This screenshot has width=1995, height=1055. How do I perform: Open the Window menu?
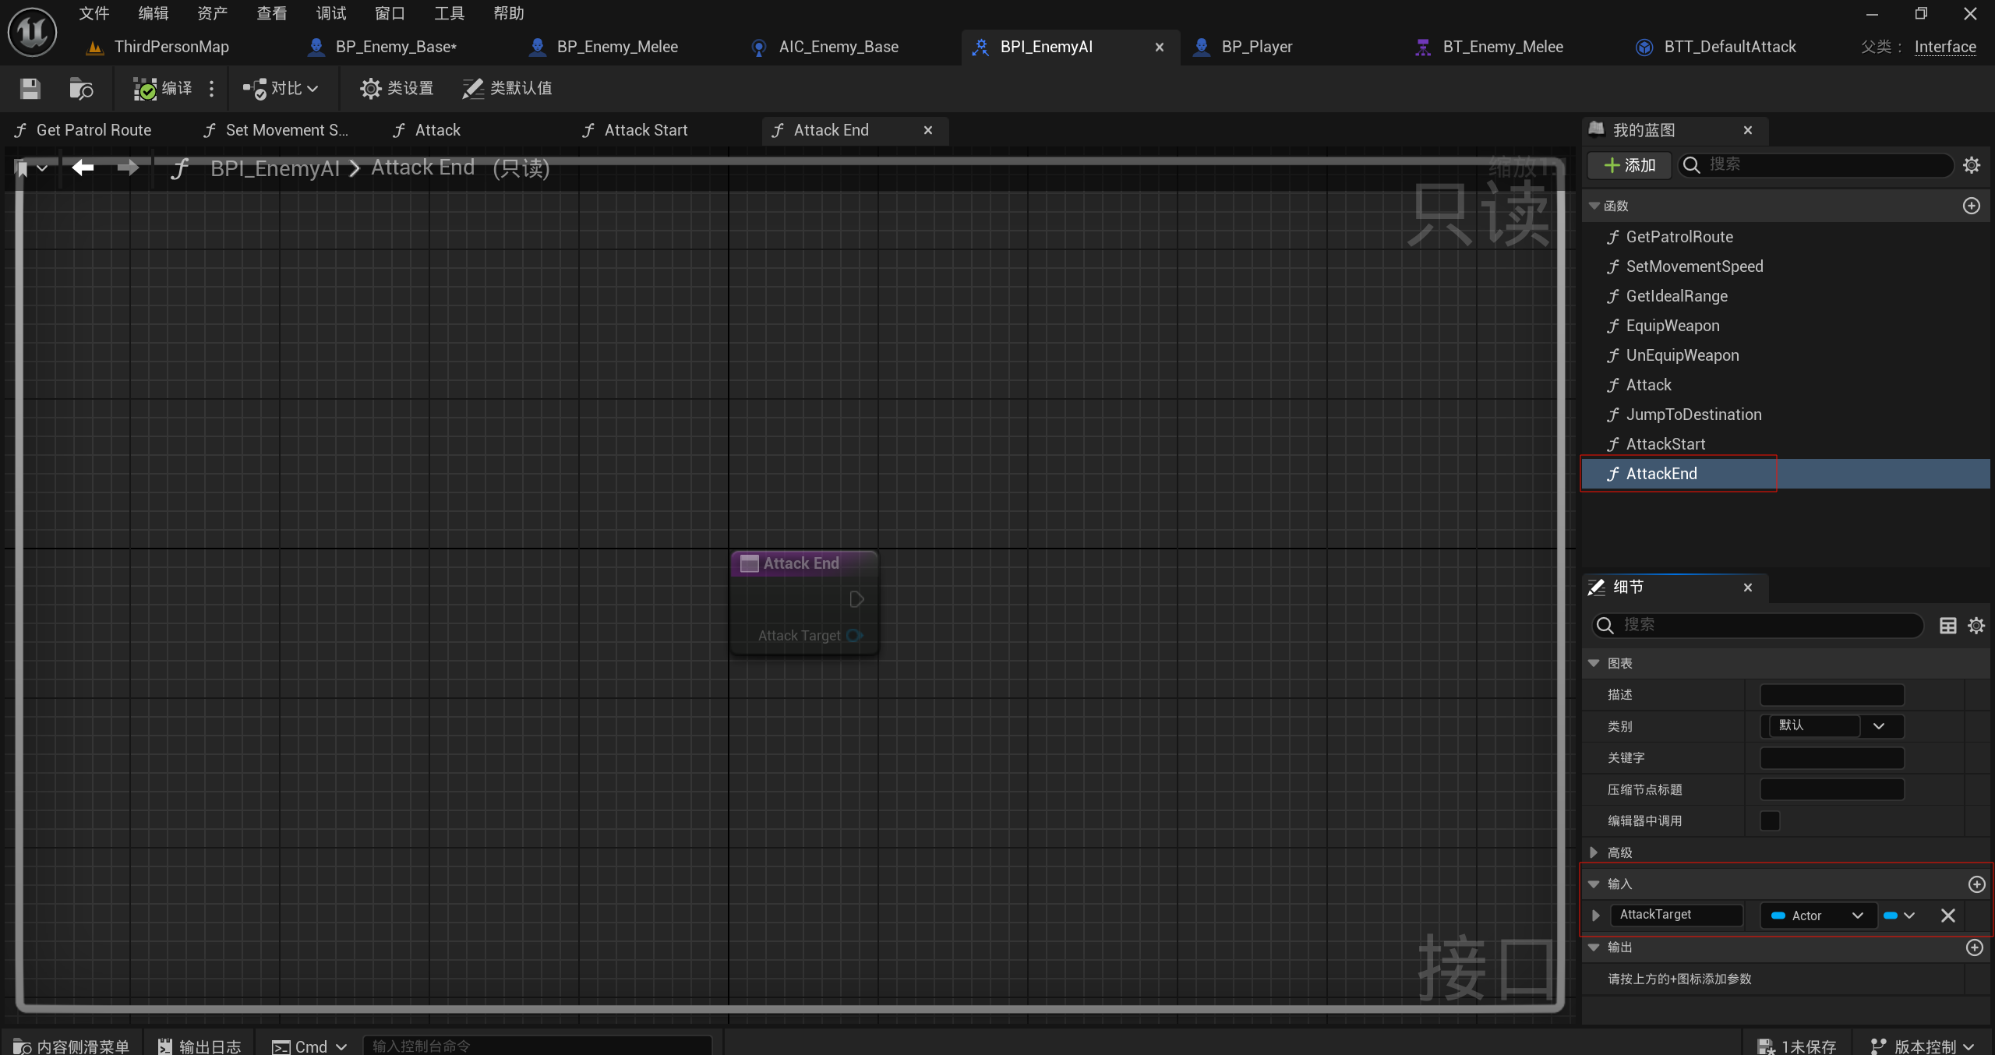(x=390, y=13)
